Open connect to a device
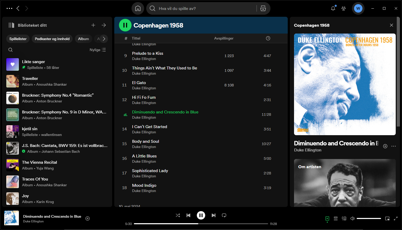 (x=344, y=218)
